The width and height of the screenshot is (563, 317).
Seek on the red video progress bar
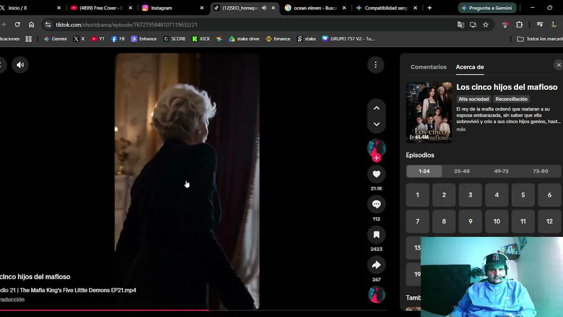pyautogui.click(x=194, y=310)
